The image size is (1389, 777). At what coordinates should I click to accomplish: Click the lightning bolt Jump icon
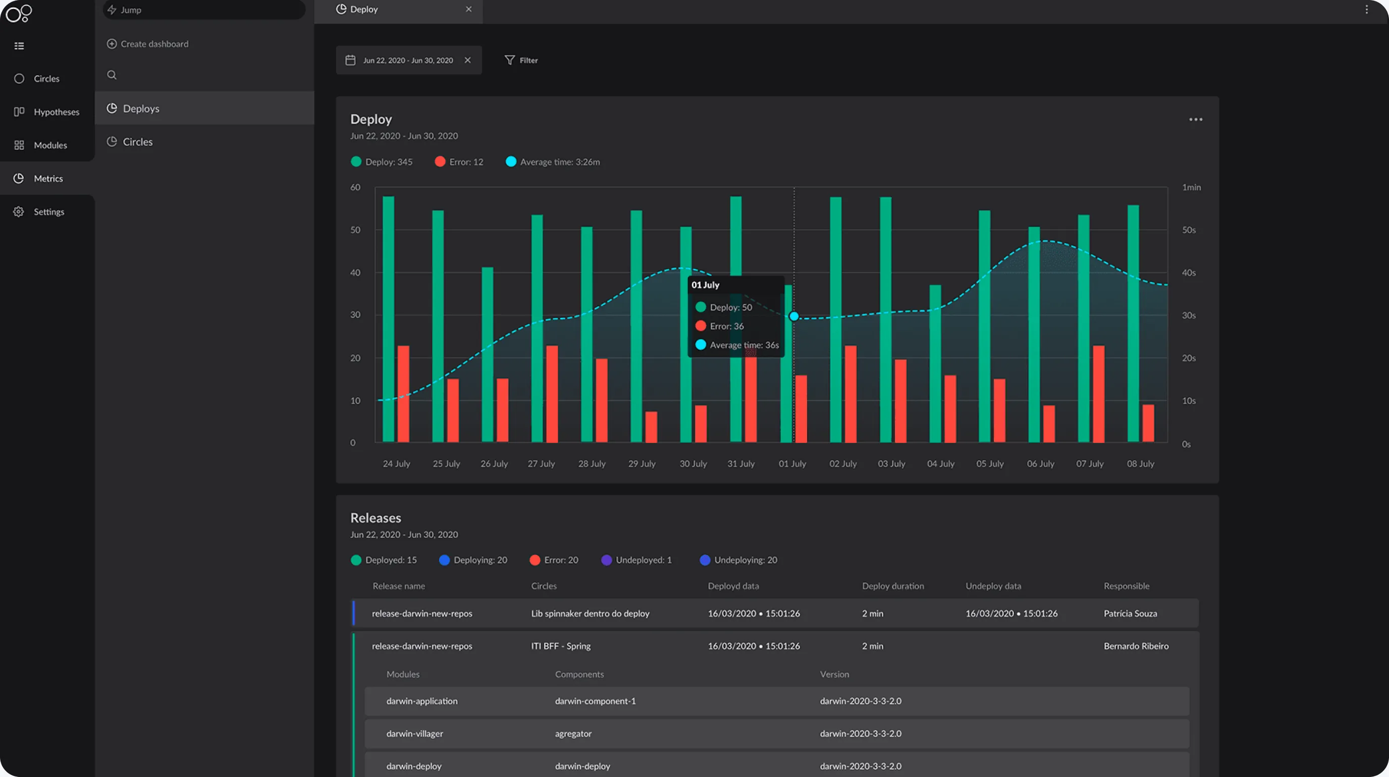(112, 10)
